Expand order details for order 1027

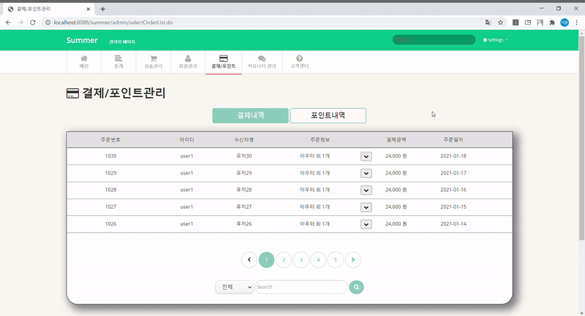tap(366, 207)
